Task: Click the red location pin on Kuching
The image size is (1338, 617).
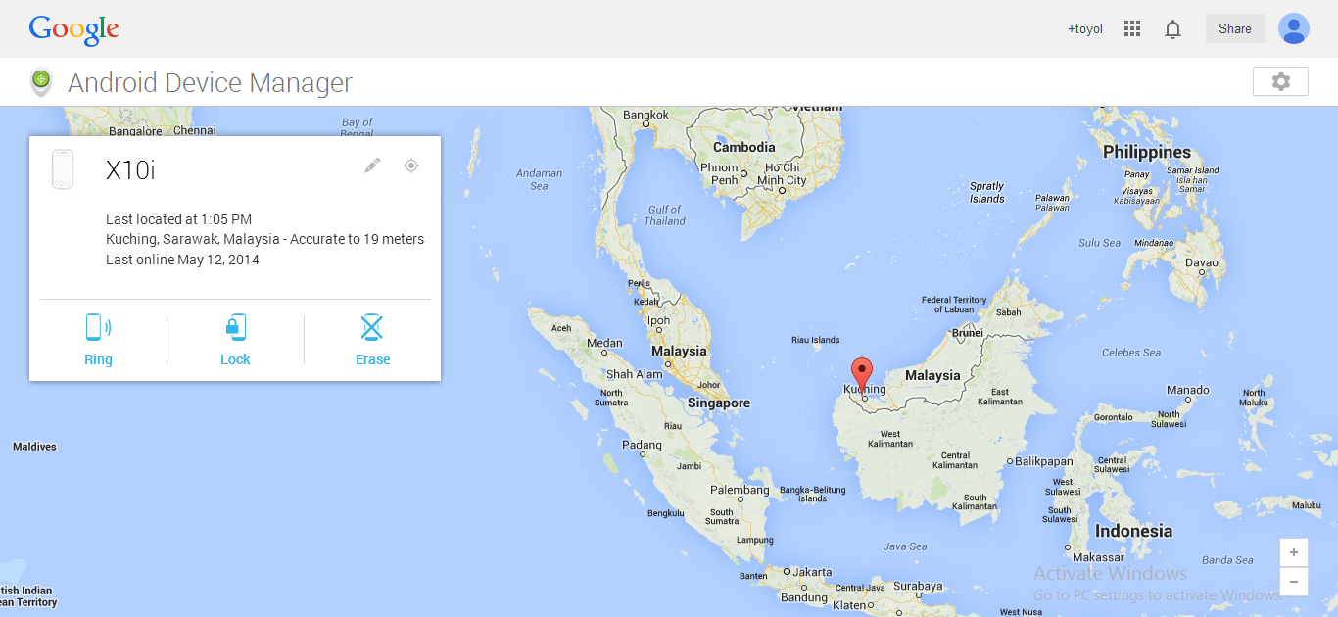Action: click(862, 375)
